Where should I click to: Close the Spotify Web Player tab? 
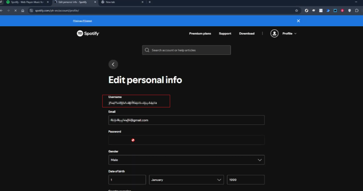(x=48, y=2)
